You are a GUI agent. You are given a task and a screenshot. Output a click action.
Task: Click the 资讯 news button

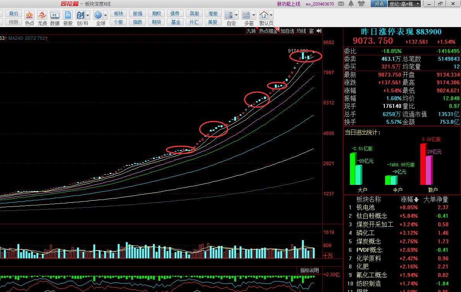coord(379,4)
